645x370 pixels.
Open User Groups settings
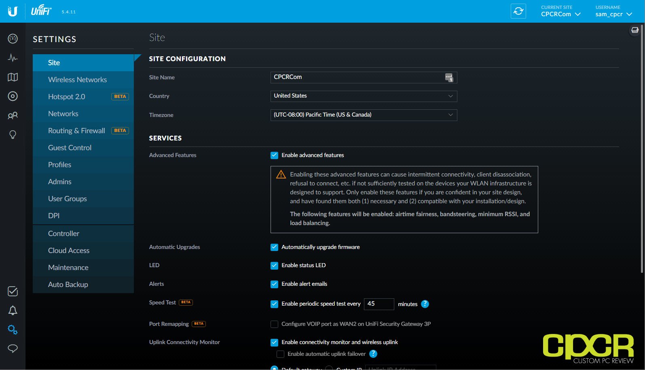(x=83, y=199)
